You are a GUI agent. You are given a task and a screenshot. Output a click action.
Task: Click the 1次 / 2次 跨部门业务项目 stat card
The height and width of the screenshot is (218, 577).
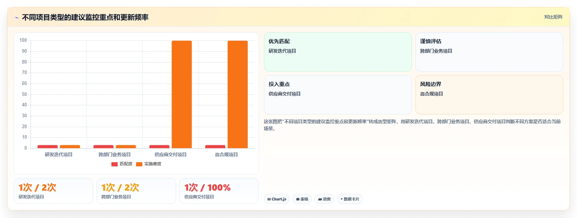136,191
